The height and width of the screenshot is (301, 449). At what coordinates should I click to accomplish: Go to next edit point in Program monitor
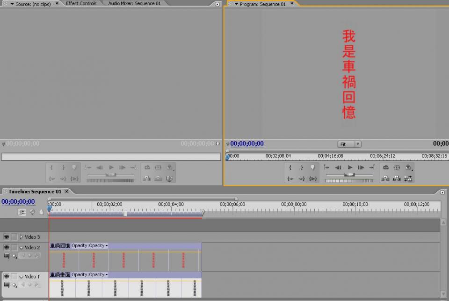click(372, 167)
